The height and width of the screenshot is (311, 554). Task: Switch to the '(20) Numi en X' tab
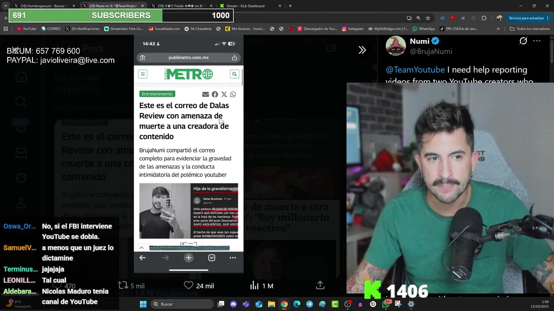coord(113,6)
